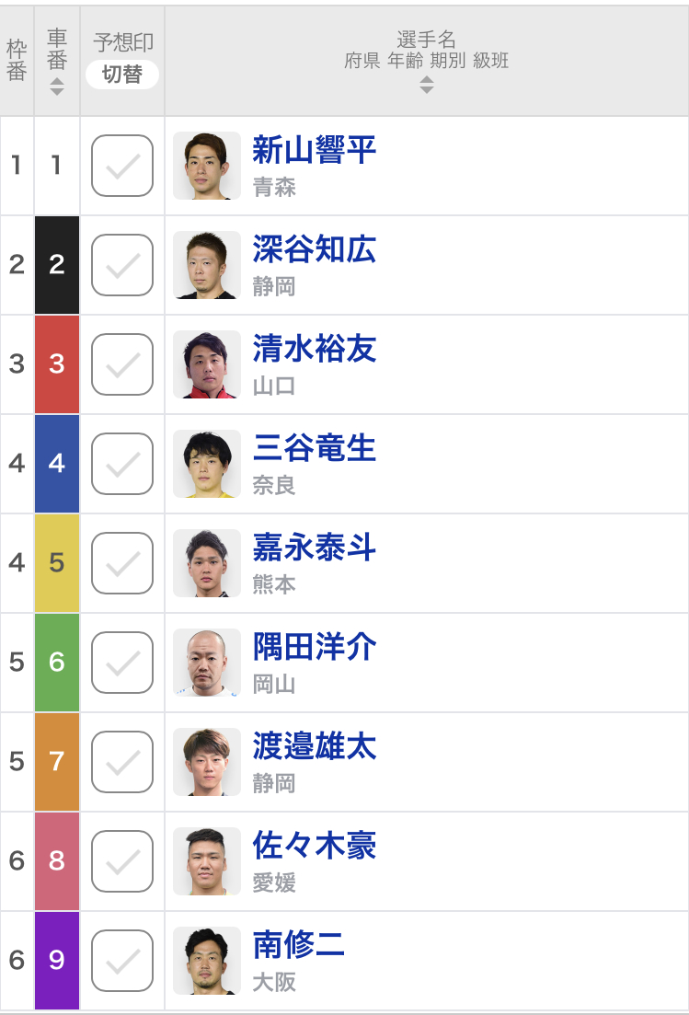Select the purple number 9 color cell

coord(57,961)
